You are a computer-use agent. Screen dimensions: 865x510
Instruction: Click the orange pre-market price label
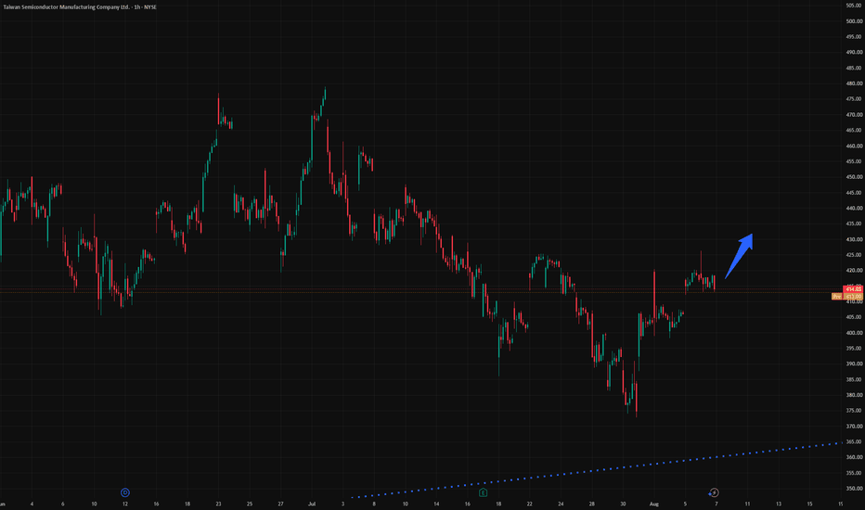click(x=854, y=296)
